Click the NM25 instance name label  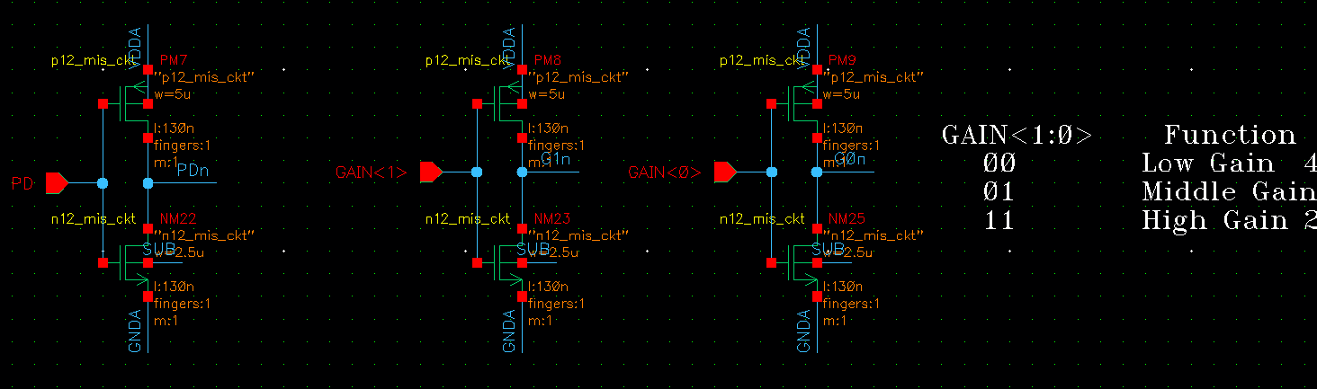click(846, 218)
